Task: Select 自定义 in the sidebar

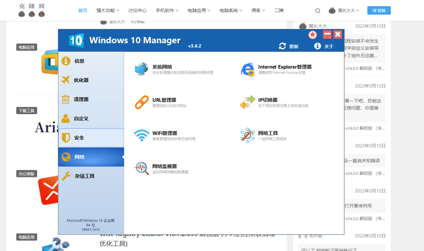Action: pos(91,119)
